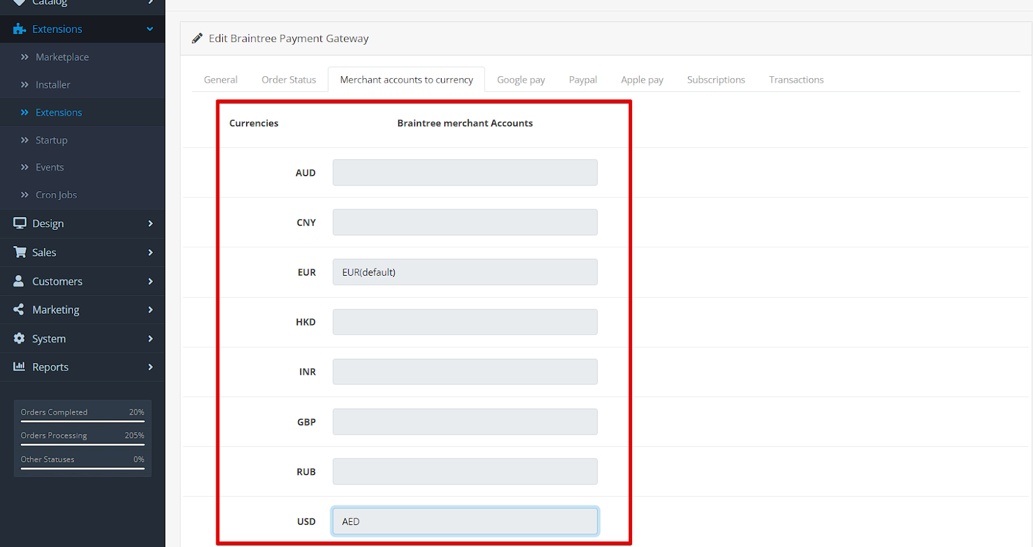Expand the Customers menu arrow
The height and width of the screenshot is (547, 1033).
150,282
